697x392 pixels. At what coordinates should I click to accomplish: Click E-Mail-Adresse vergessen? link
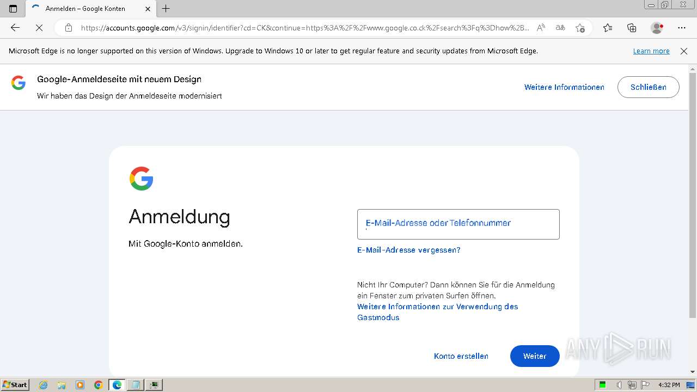click(x=409, y=250)
